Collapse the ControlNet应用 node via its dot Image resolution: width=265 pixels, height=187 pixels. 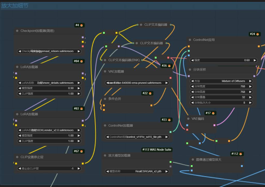tap(190, 40)
